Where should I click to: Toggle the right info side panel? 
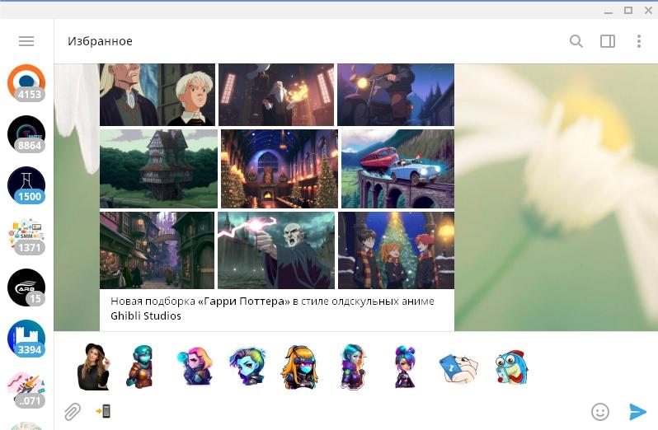click(x=608, y=41)
